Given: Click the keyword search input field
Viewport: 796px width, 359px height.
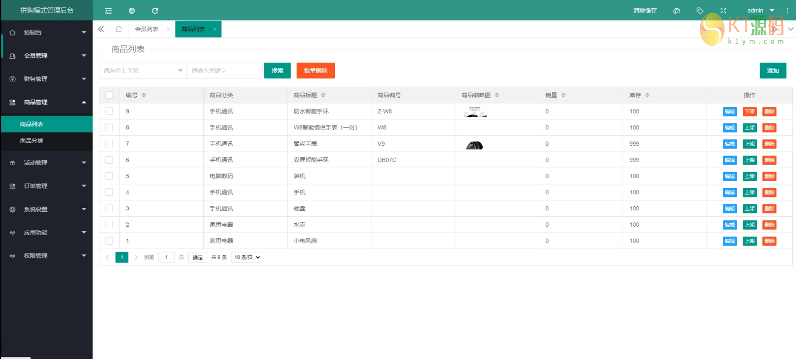Looking at the screenshot, I should (x=225, y=71).
